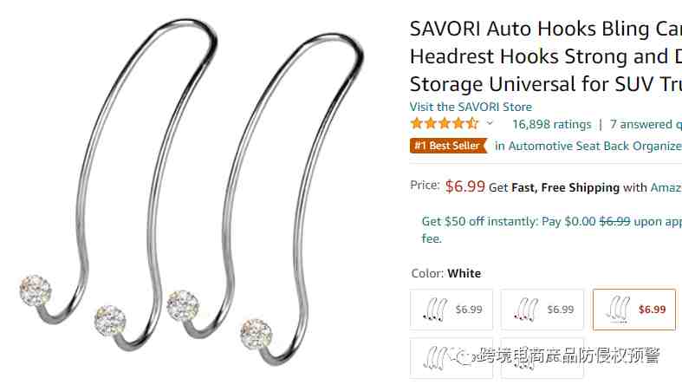Image resolution: width=682 pixels, height=385 pixels.
Task: Open Automotive Seat Back Organizers category link
Action: coord(588,146)
